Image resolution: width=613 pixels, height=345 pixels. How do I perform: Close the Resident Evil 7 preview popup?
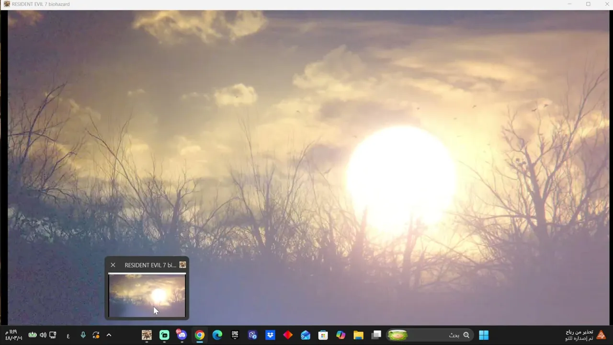(x=113, y=265)
